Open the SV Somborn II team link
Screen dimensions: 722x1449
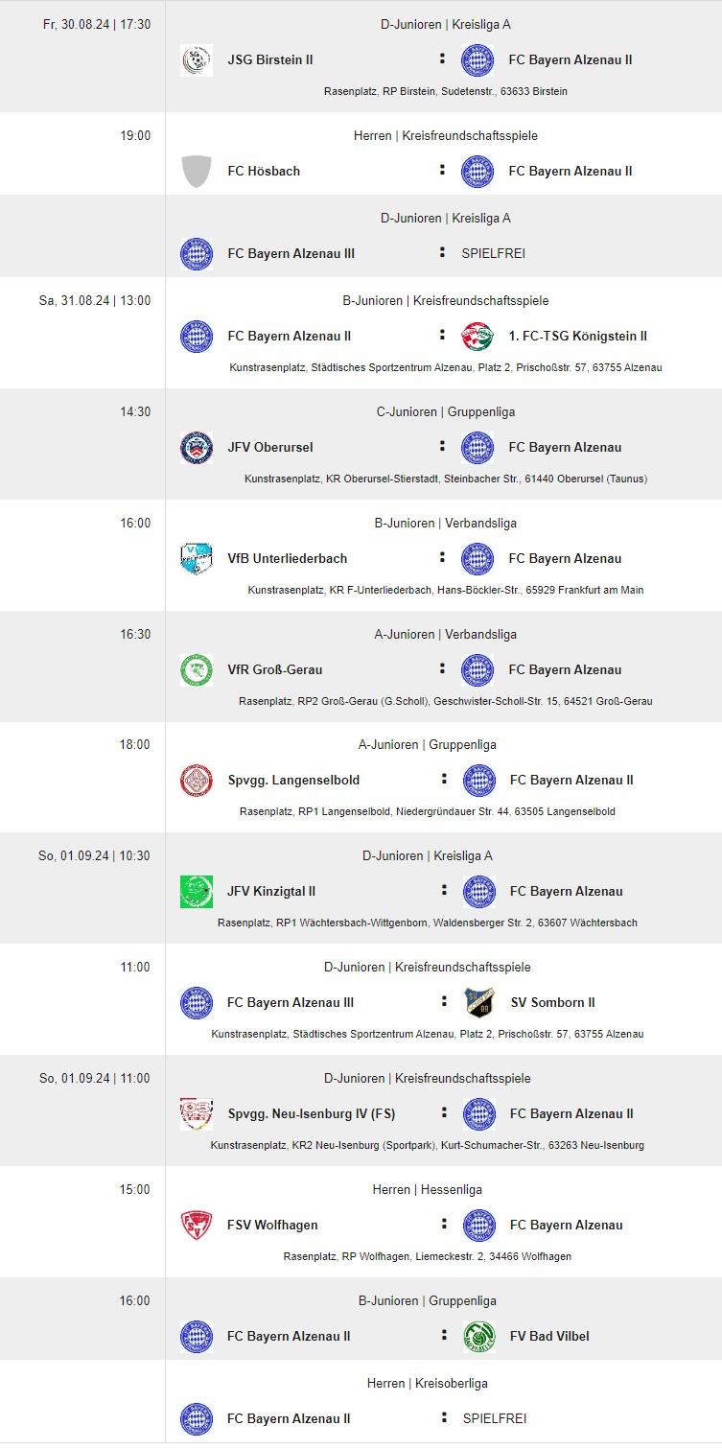point(552,1003)
